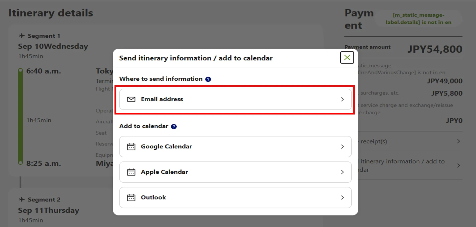Expand the Apple Calendar chevron arrow

point(342,172)
